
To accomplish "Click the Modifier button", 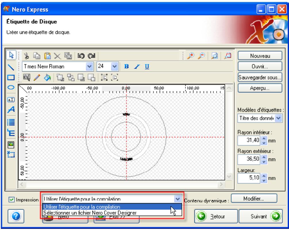I will (254, 198).
